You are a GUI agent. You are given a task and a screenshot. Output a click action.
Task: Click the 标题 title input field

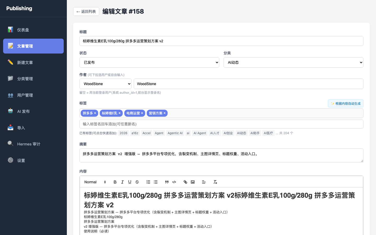click(x=221, y=41)
